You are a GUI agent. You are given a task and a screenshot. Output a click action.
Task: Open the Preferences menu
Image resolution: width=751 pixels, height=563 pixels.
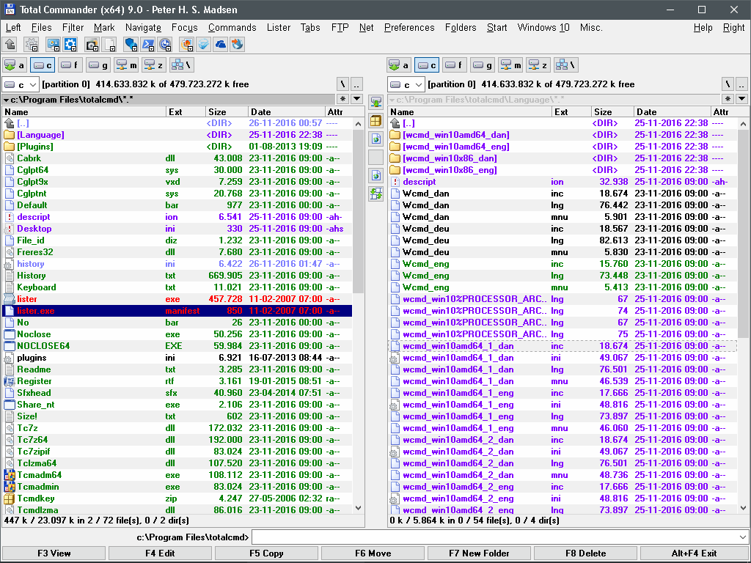409,28
